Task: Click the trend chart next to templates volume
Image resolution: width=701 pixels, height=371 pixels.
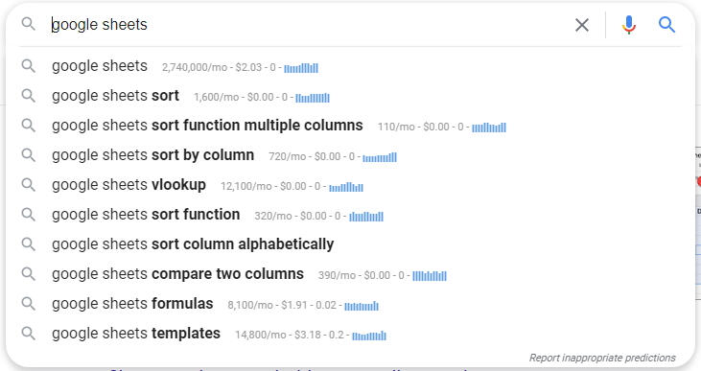Action: [x=369, y=336]
